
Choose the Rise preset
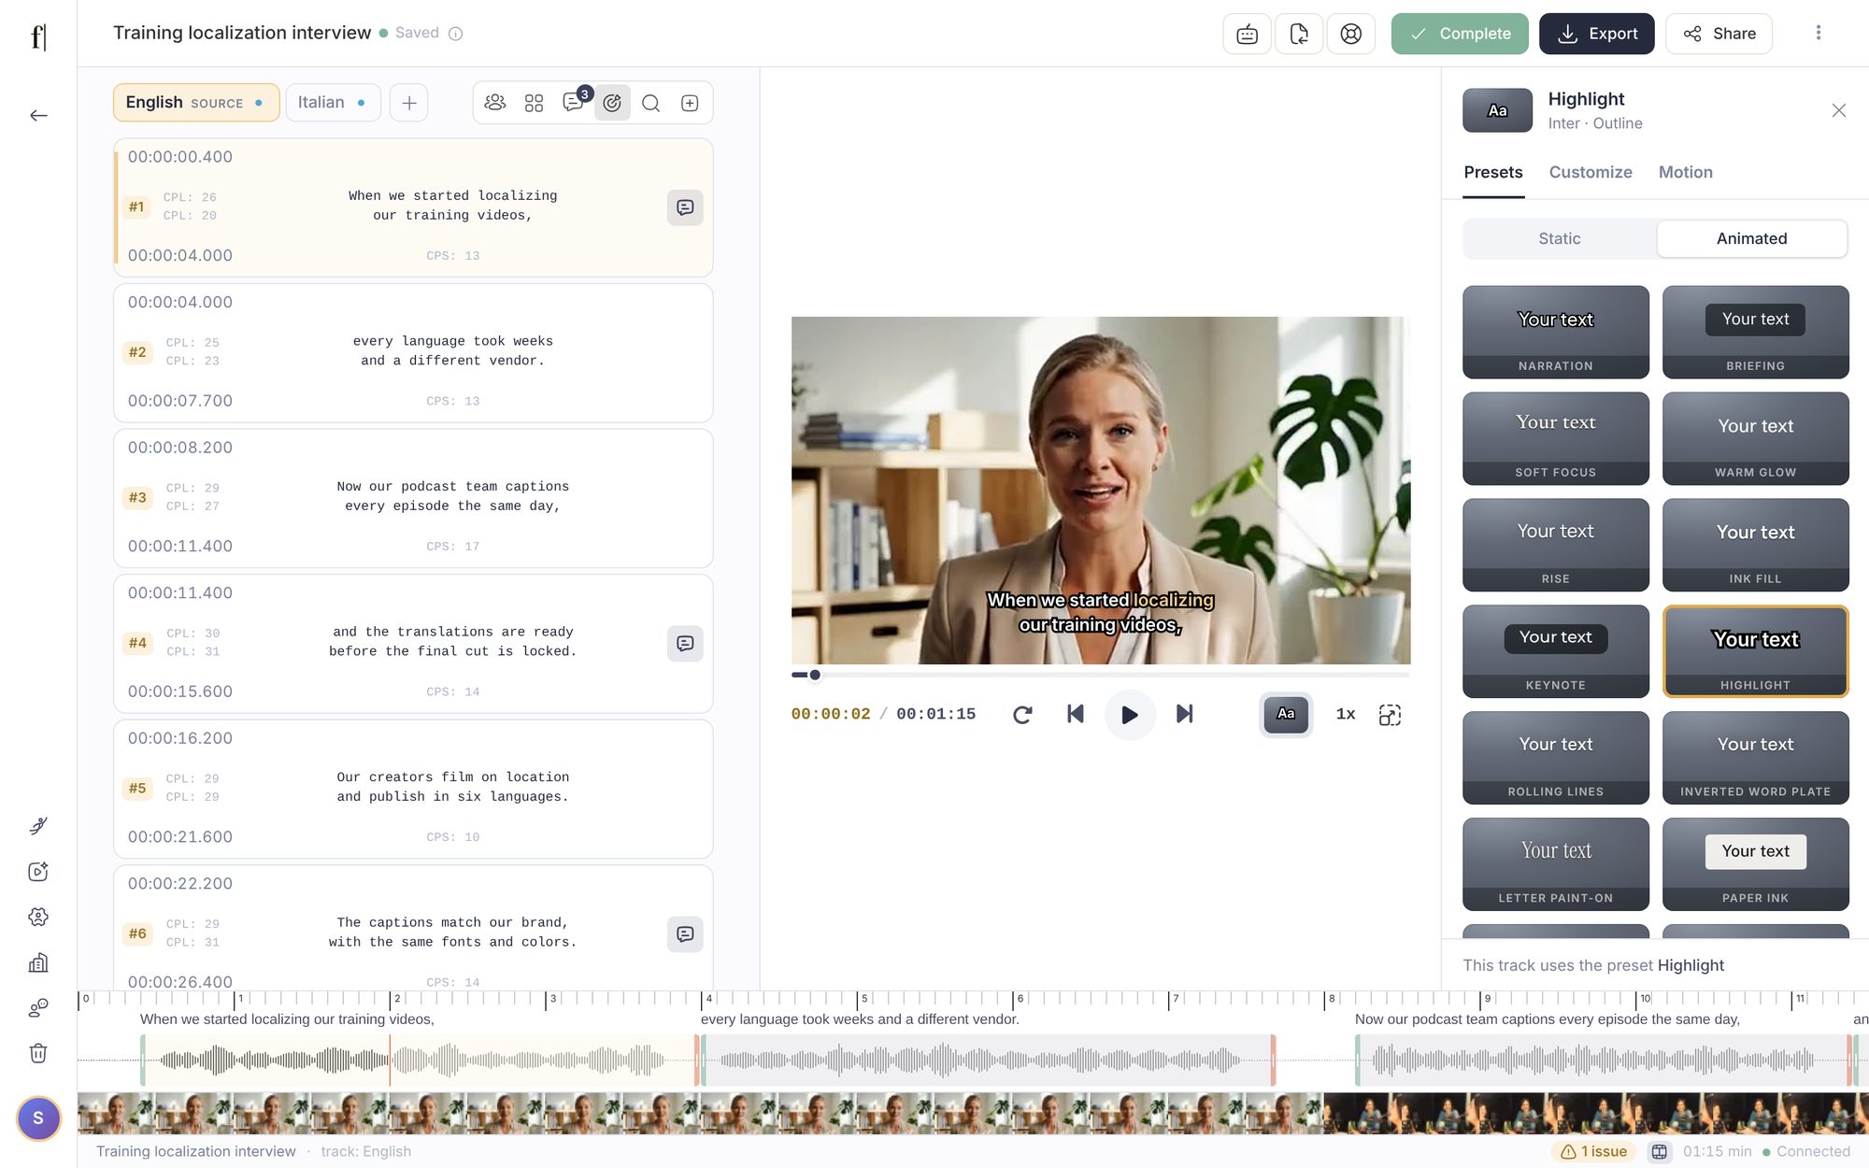pyautogui.click(x=1555, y=545)
